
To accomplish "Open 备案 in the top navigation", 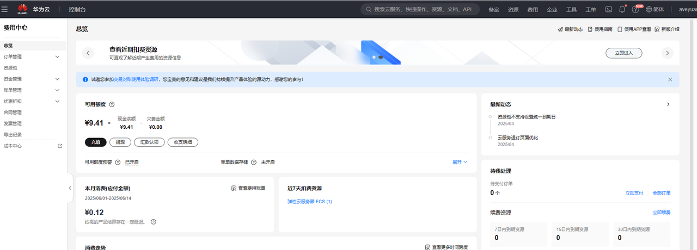I will click(494, 9).
